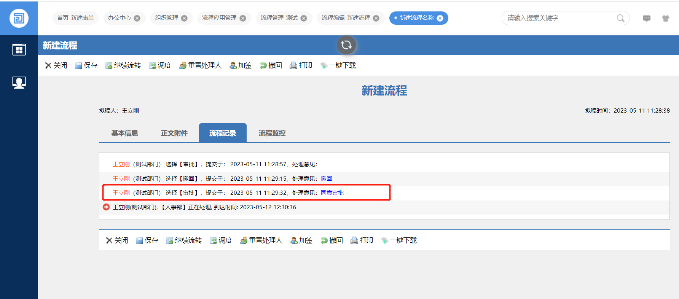Close the 流程编辑-新建流程 tab with its X
679x299 pixels.
tap(376, 18)
